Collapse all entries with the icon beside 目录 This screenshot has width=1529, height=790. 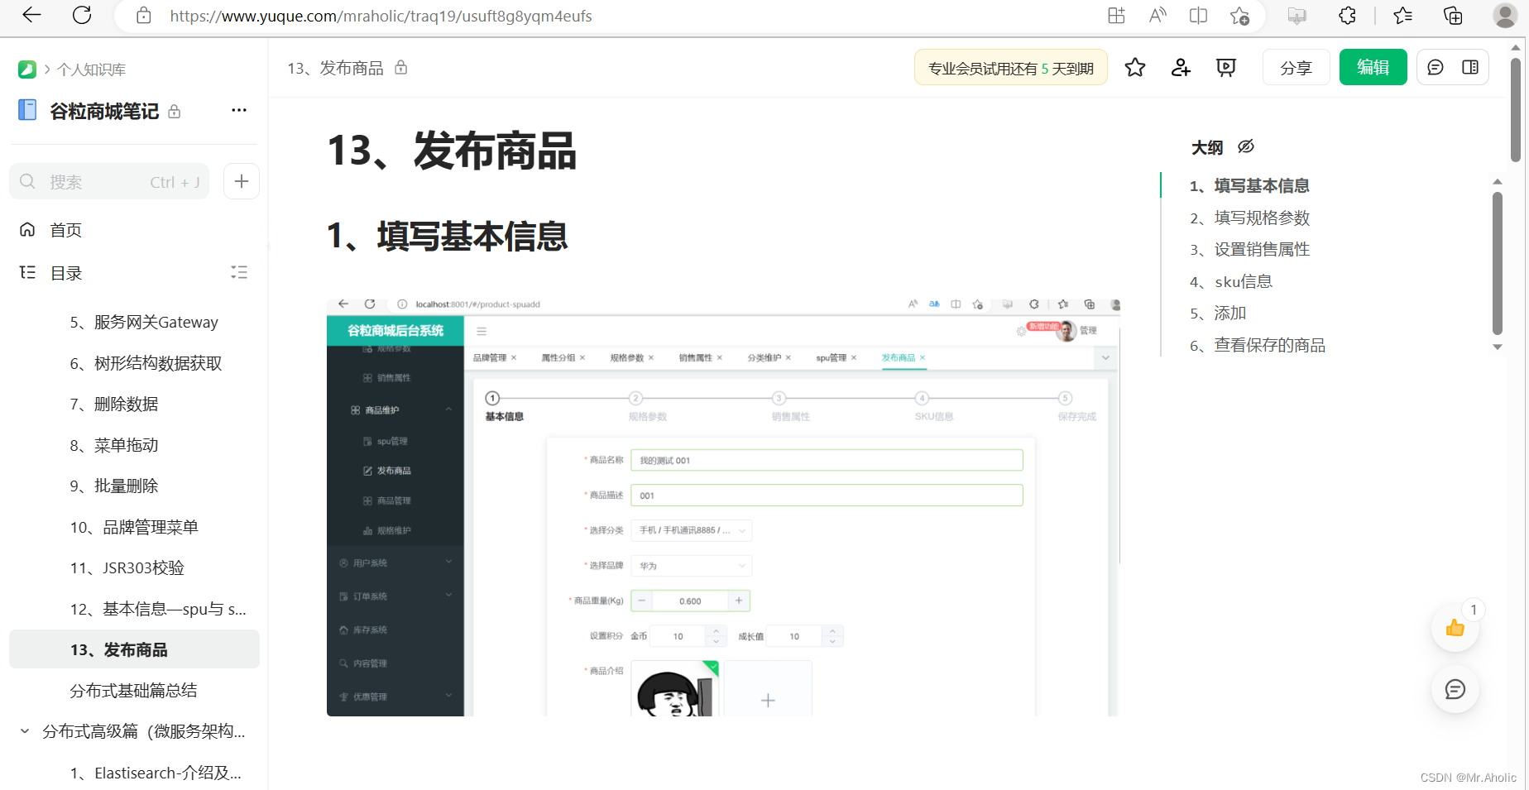tap(239, 272)
